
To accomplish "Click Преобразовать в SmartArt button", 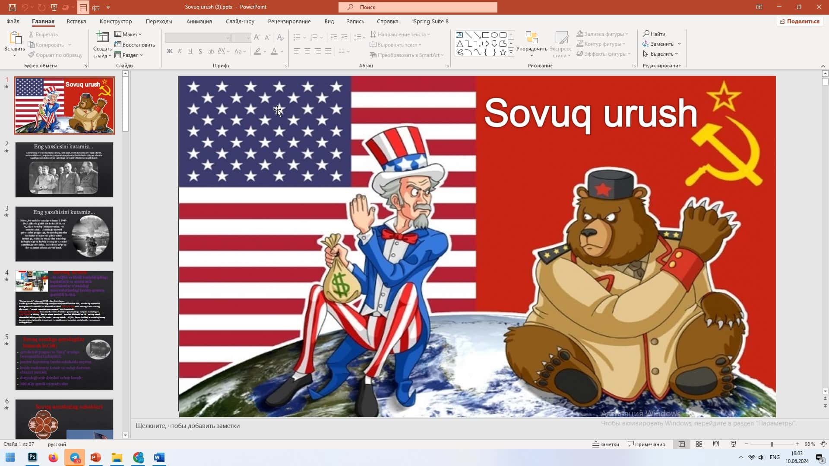I will pyautogui.click(x=407, y=55).
